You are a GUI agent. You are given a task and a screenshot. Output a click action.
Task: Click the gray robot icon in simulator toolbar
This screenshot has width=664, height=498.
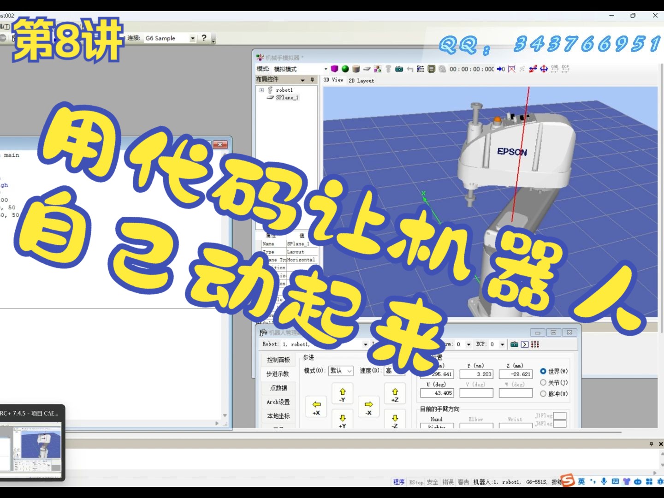point(388,69)
